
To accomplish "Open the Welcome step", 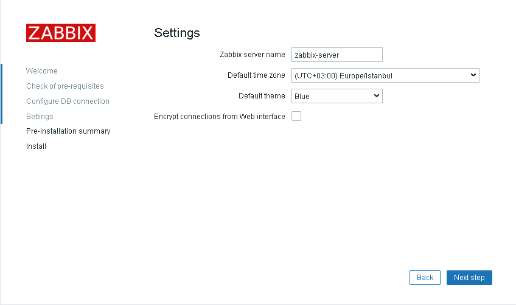I will tap(42, 71).
